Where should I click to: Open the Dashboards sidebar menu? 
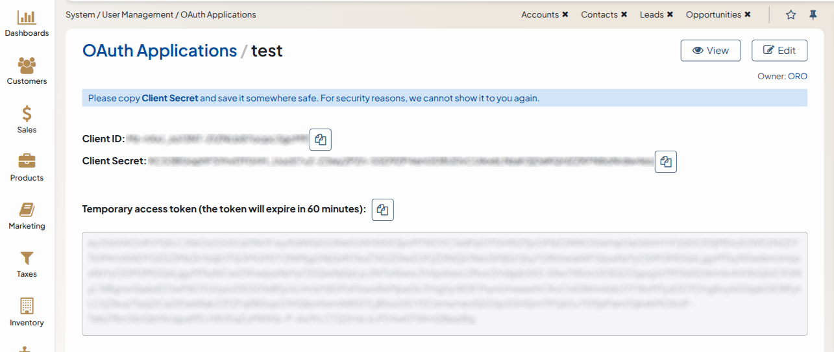(x=27, y=23)
